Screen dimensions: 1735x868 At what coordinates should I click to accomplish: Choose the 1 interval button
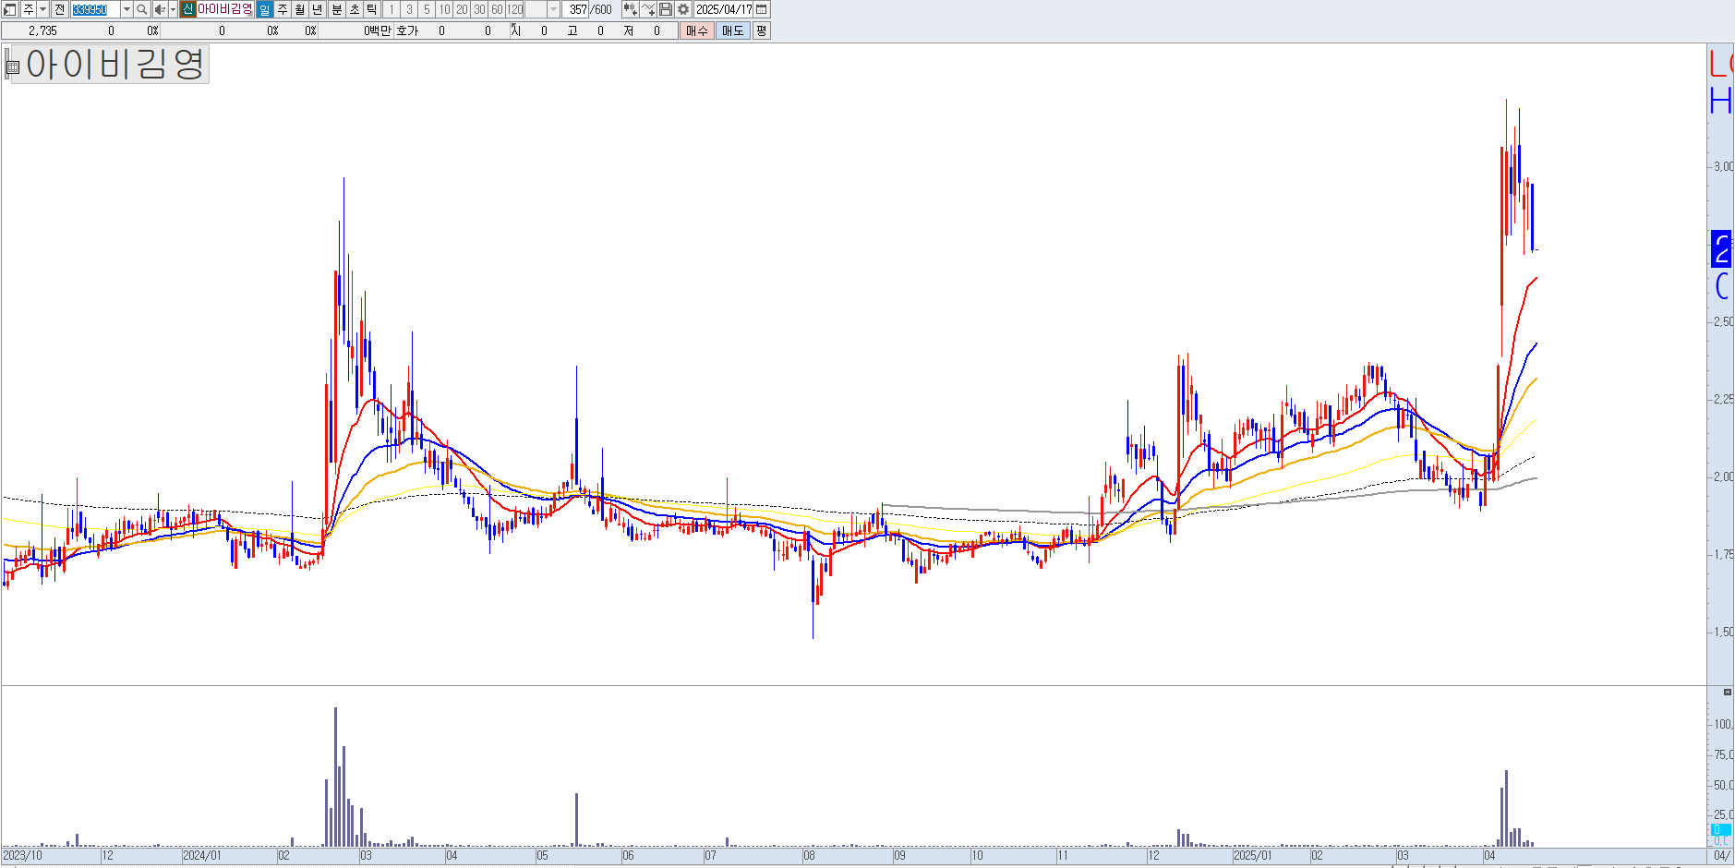392,9
